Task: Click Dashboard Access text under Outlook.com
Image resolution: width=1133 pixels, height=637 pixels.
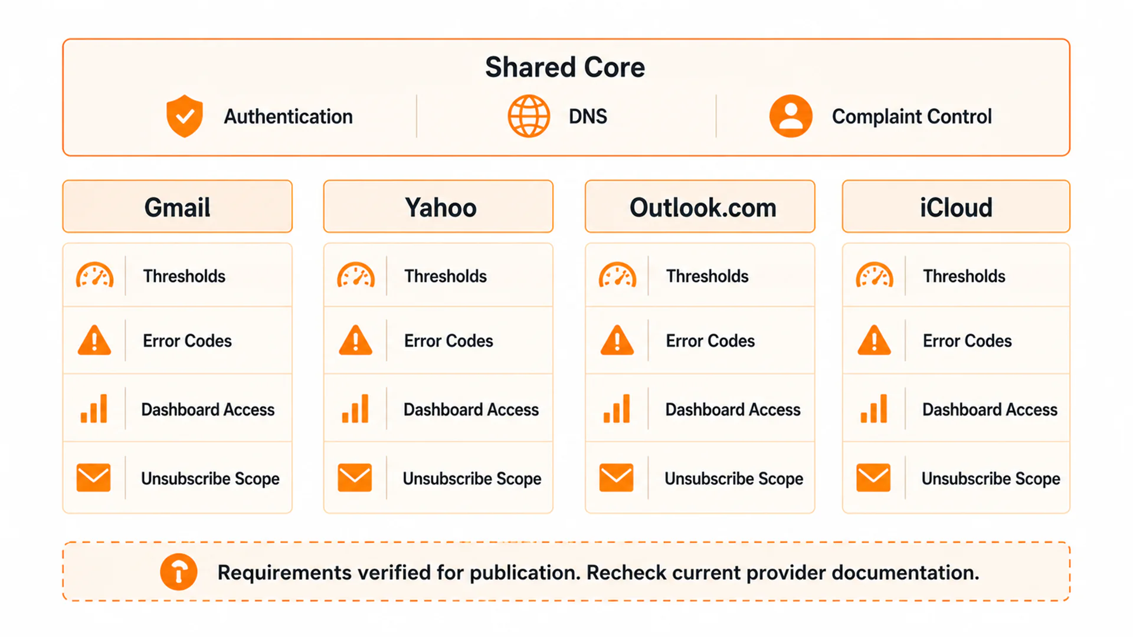Action: click(733, 409)
